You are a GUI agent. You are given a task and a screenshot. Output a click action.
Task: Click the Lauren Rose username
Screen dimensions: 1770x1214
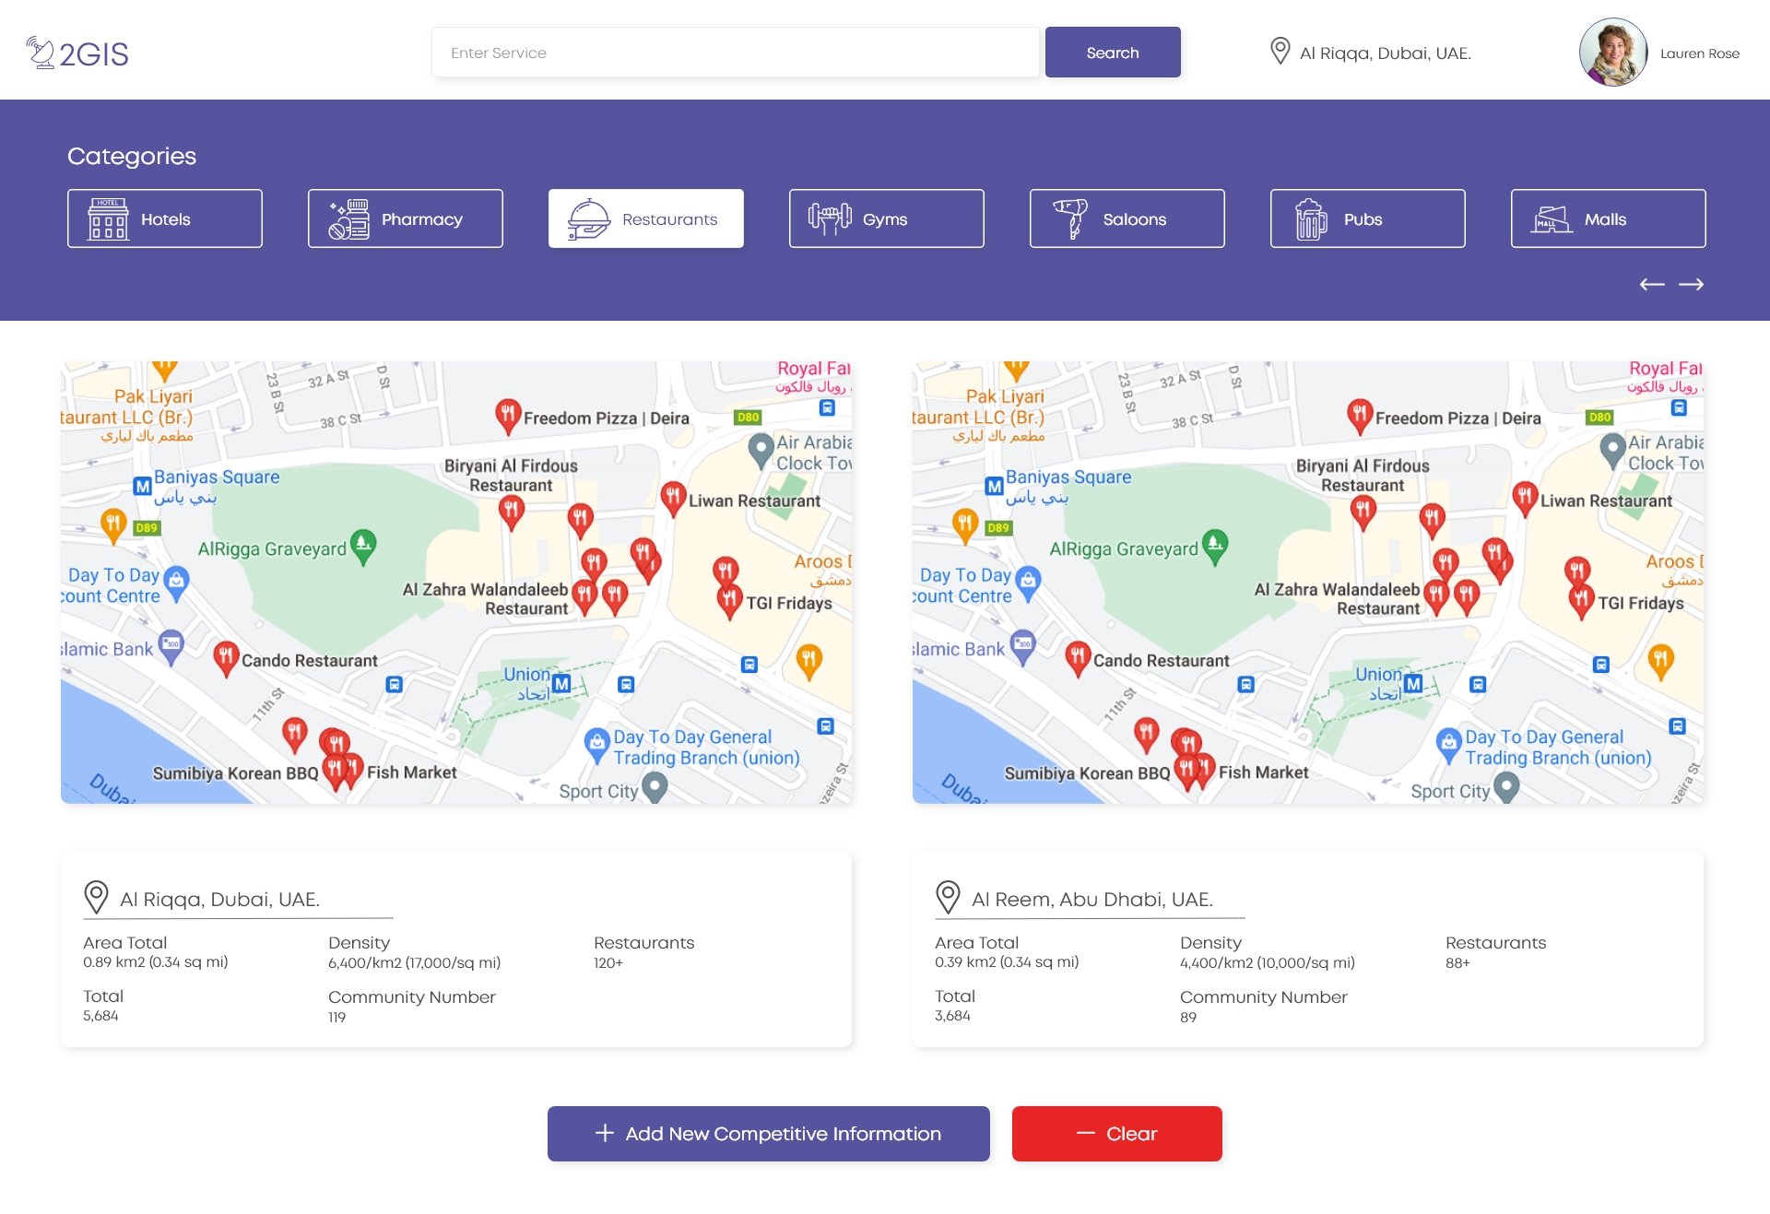(x=1700, y=53)
